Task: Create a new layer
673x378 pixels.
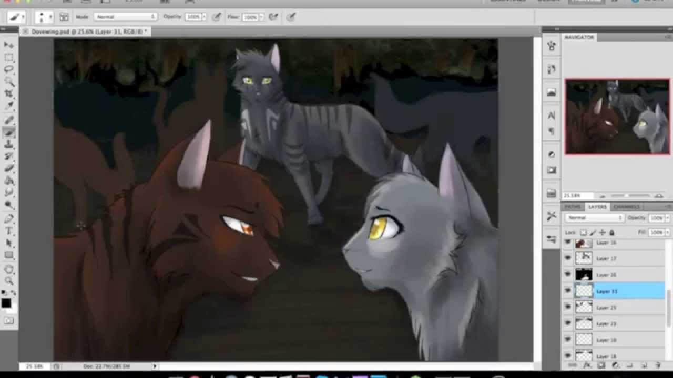Action: (644, 365)
